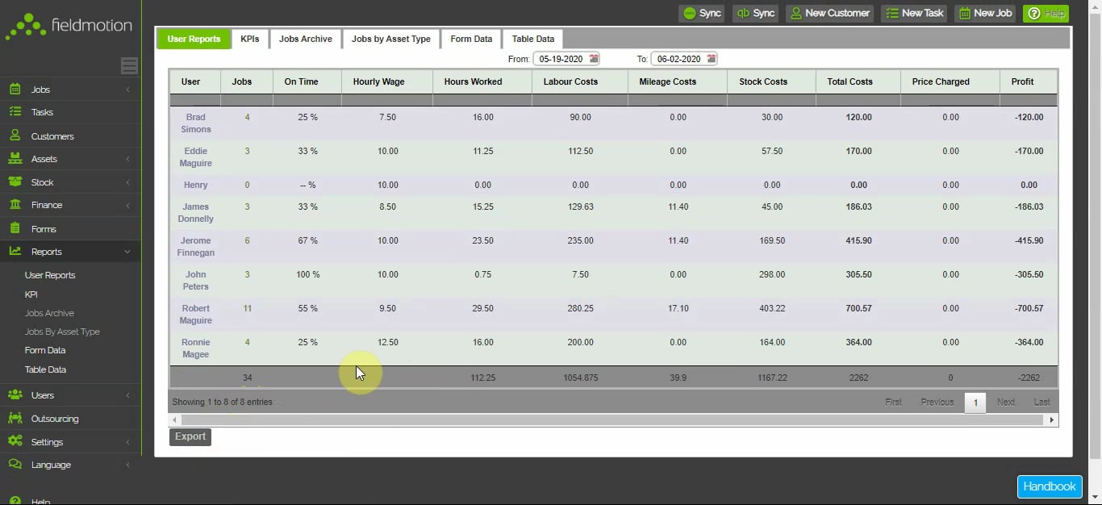Click Brad Simons user name
1102x505 pixels.
[196, 123]
